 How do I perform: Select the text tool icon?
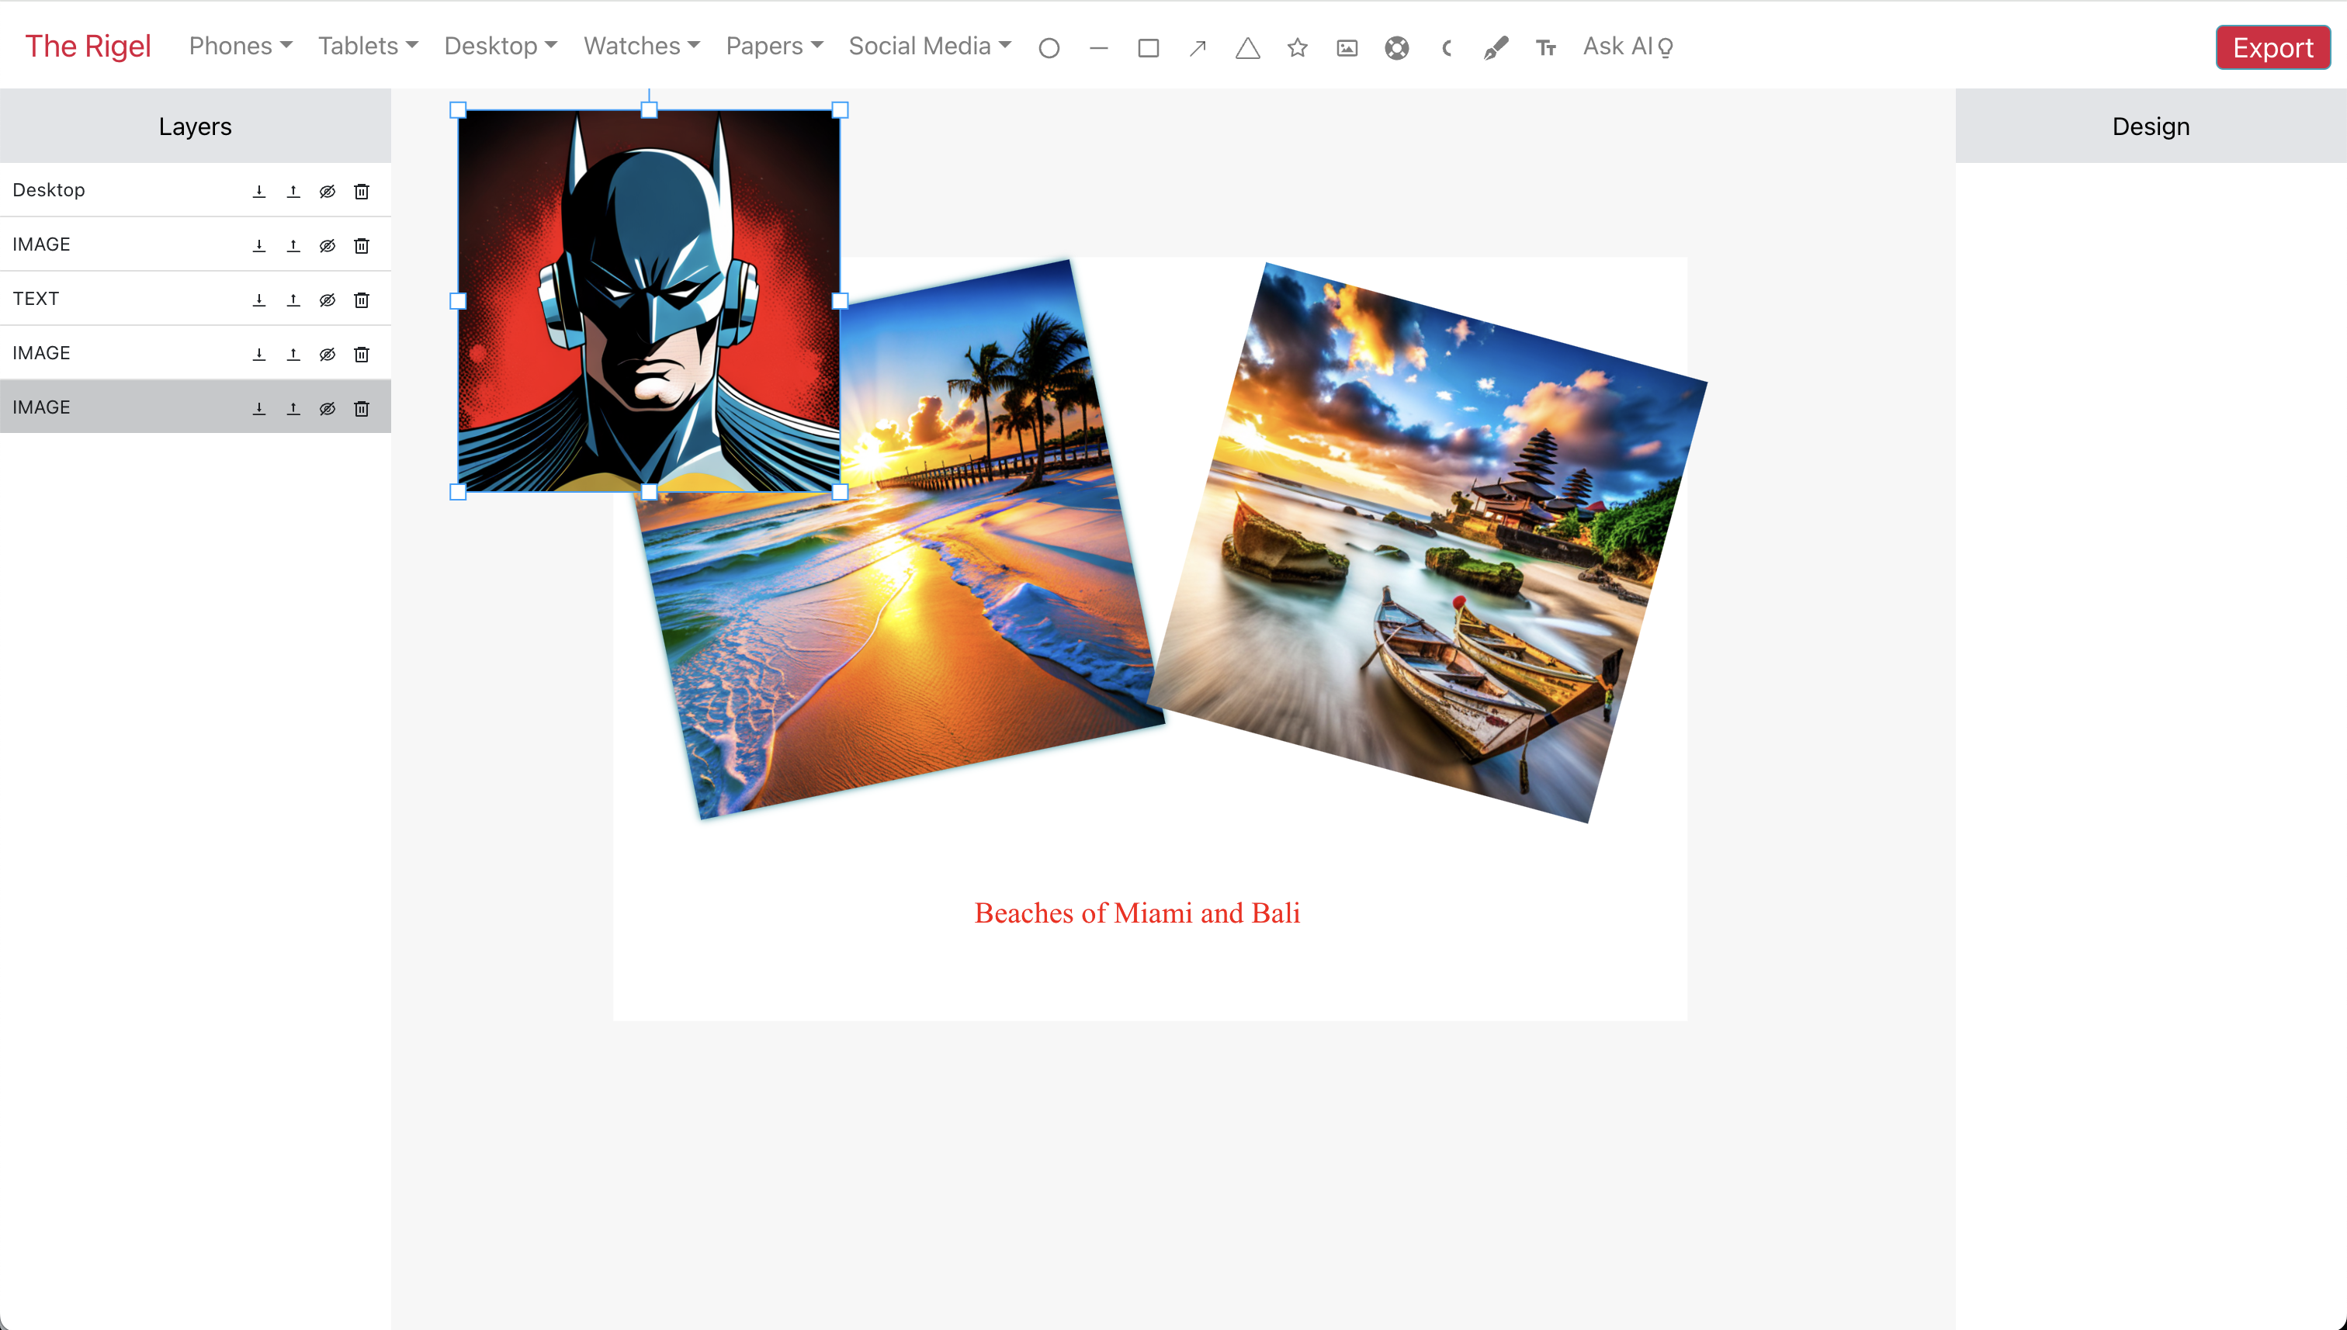pyautogui.click(x=1544, y=47)
